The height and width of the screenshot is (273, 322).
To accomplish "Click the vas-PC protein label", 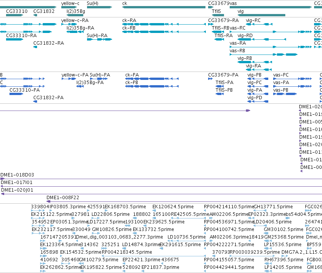I will [x=281, y=75].
